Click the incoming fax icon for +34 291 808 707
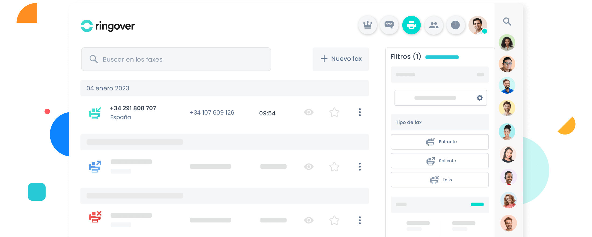 click(95, 113)
